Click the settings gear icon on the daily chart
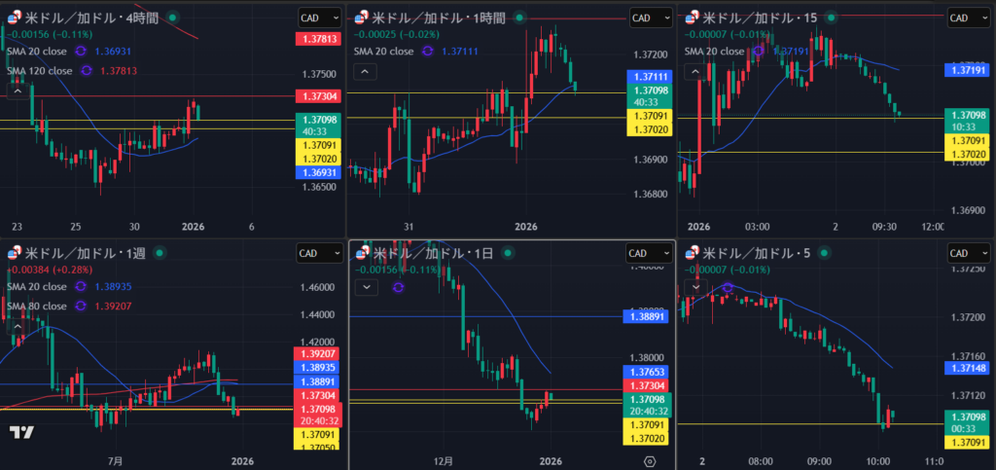Image resolution: width=996 pixels, height=470 pixels. click(x=650, y=461)
